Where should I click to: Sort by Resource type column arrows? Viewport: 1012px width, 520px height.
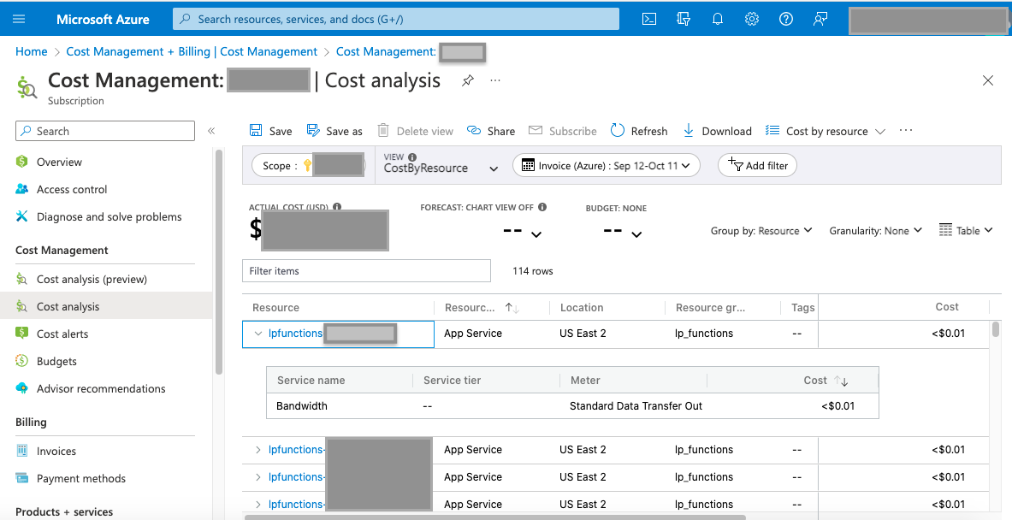coord(512,309)
